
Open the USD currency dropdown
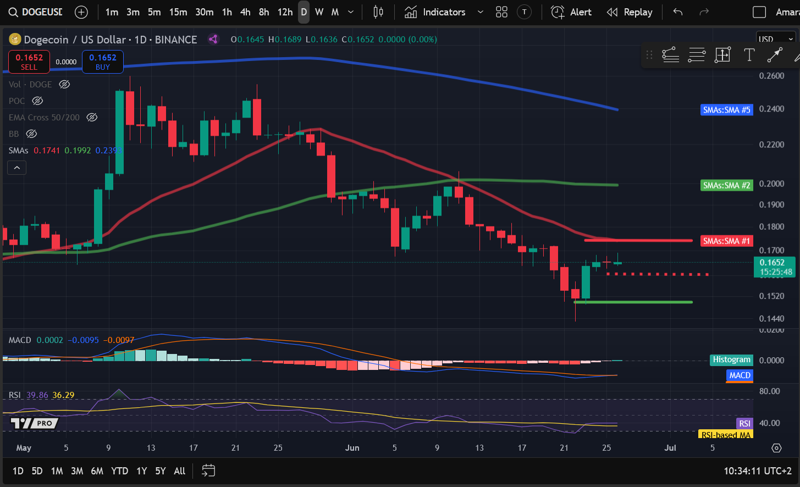(776, 39)
